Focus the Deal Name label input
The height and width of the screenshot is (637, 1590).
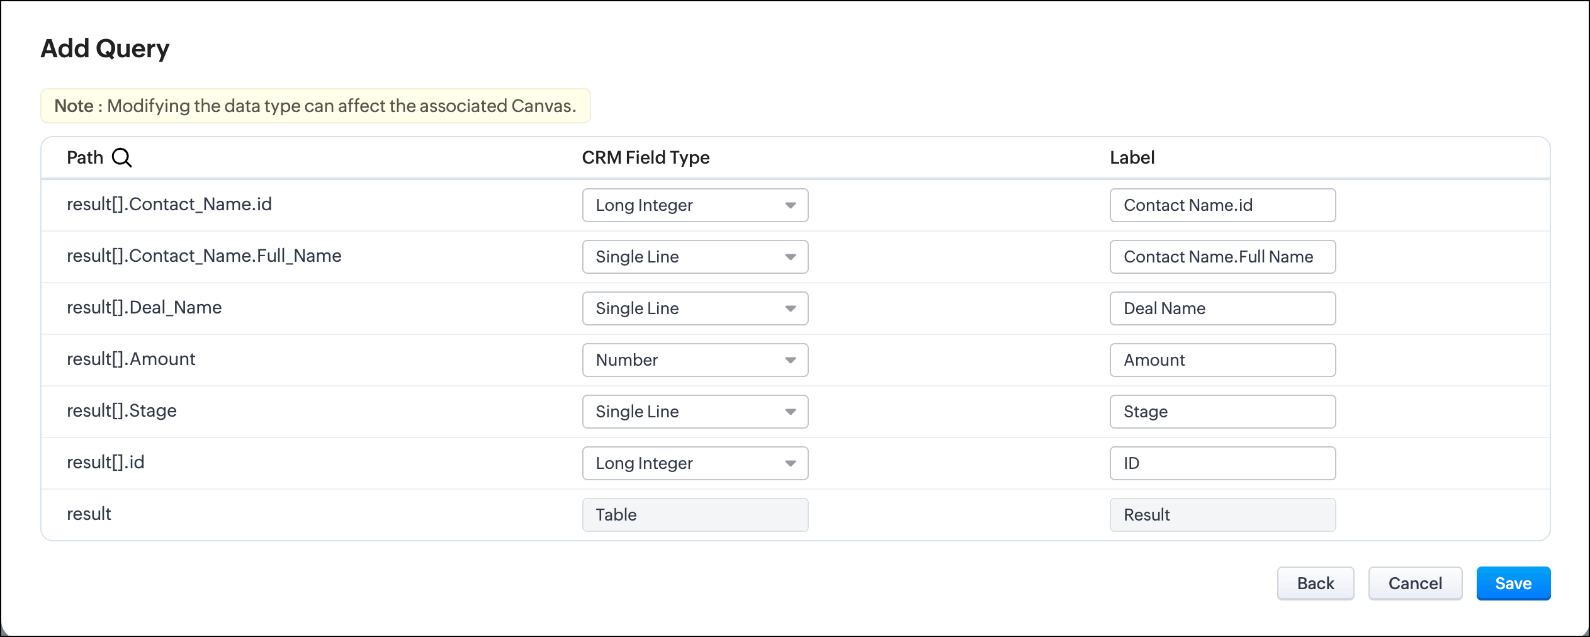pos(1222,308)
